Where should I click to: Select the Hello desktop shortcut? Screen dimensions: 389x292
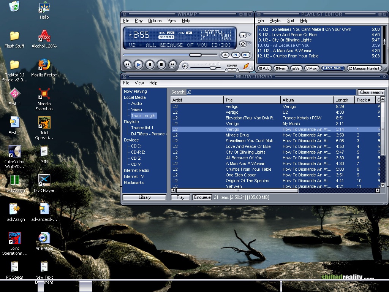point(44,11)
